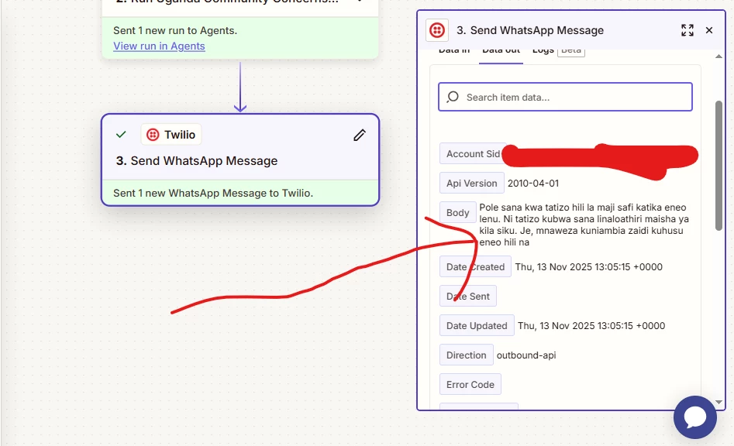This screenshot has width=734, height=446.
Task: Edit the Twilio step with pencil icon
Action: (x=360, y=135)
